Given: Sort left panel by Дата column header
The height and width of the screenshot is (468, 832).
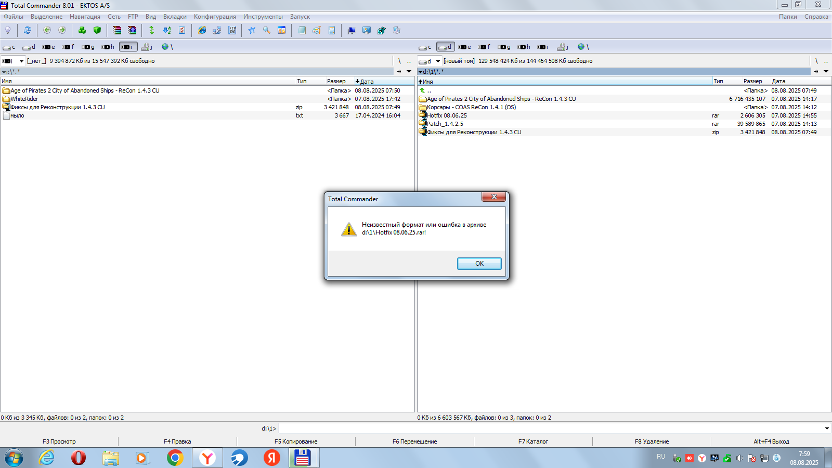Looking at the screenshot, I should [385, 81].
